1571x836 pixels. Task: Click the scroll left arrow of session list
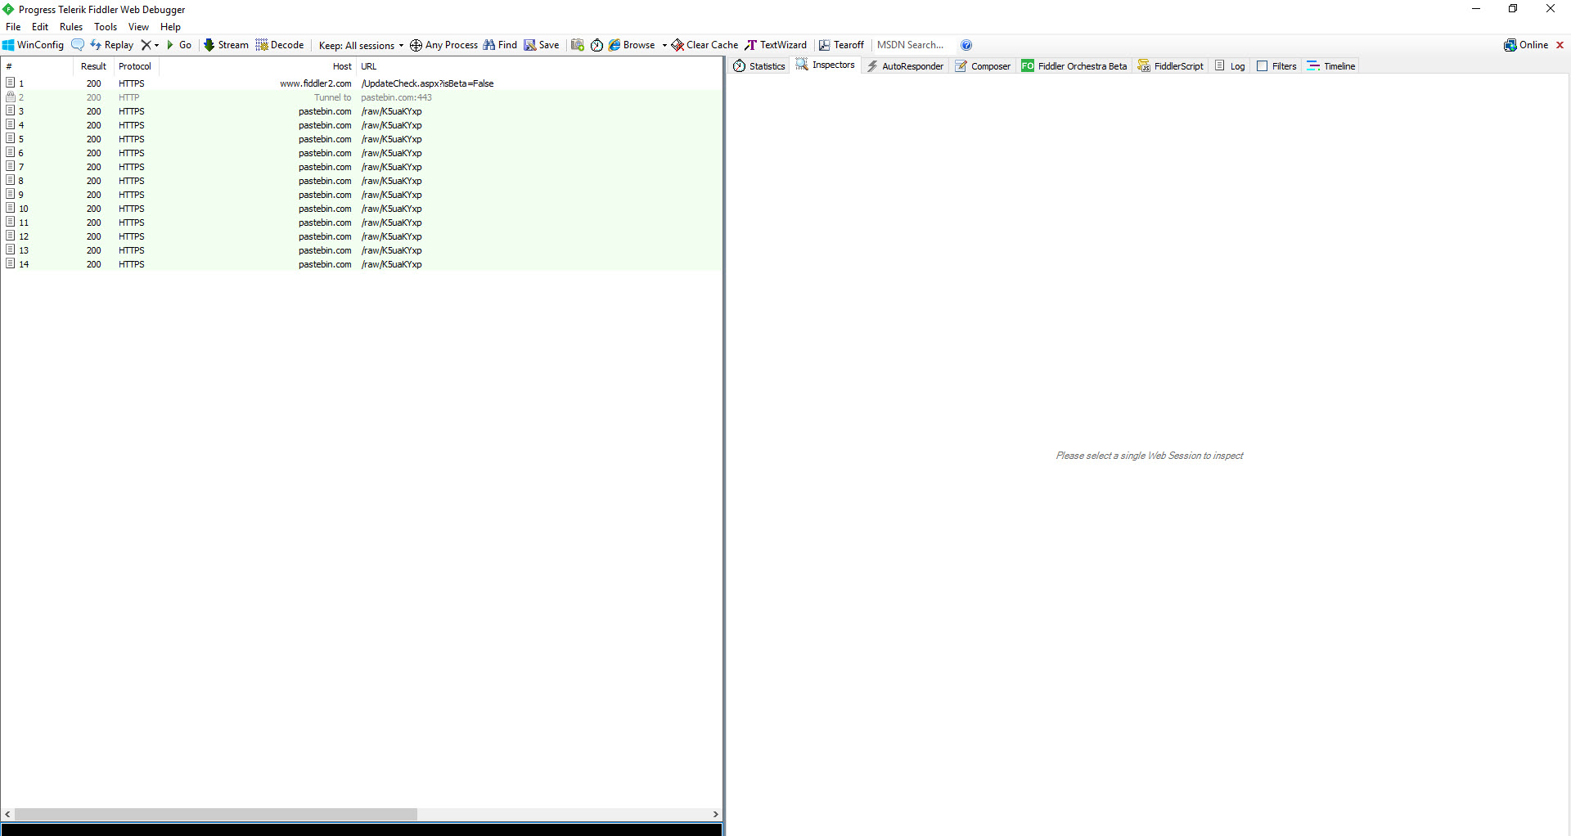(8, 814)
